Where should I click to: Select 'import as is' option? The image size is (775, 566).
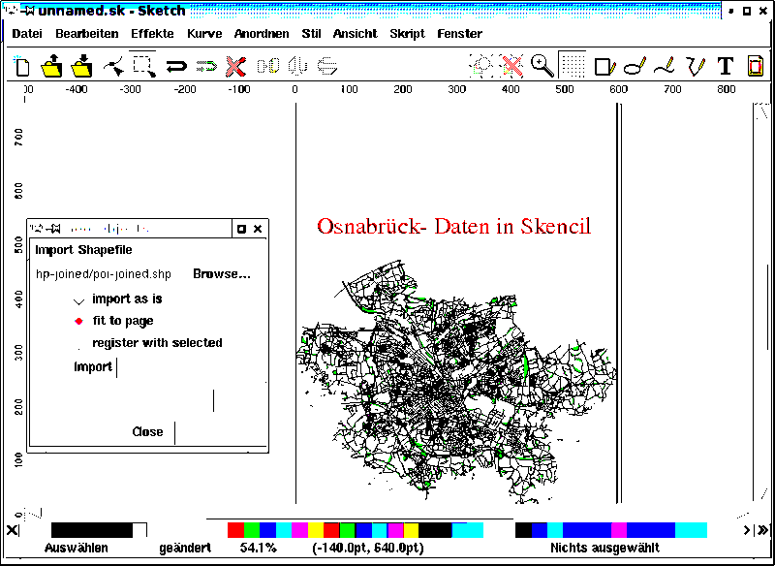click(x=79, y=299)
